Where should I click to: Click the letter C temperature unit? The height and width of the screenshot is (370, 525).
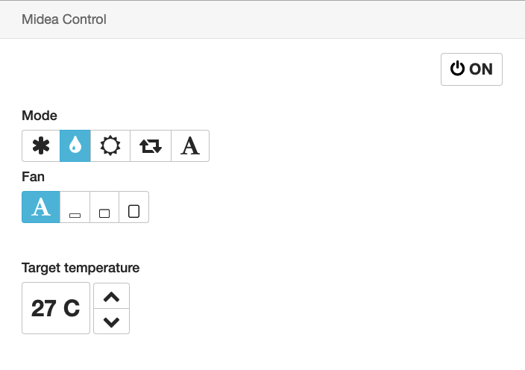point(72,308)
